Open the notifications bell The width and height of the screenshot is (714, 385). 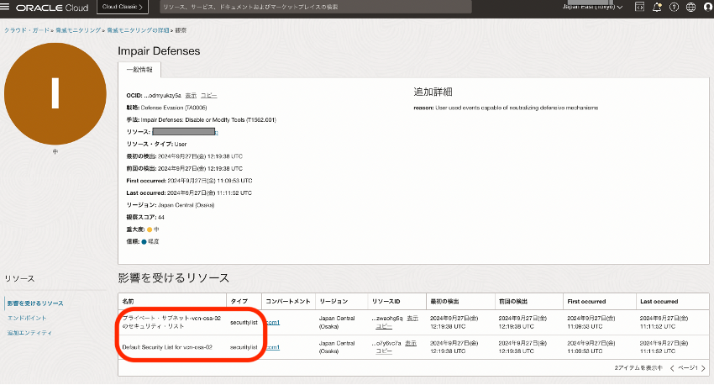[x=657, y=7]
